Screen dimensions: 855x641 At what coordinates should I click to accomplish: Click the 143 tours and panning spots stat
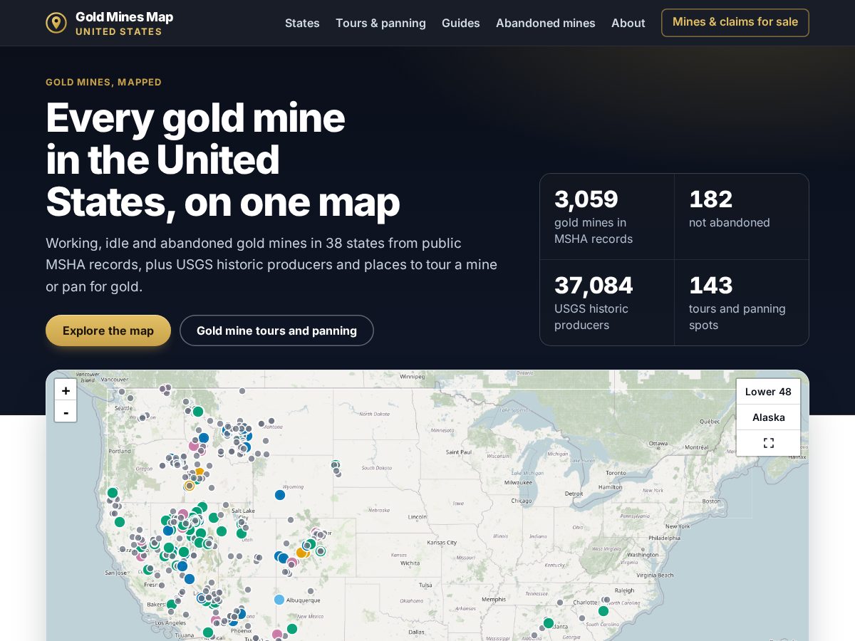[742, 303]
